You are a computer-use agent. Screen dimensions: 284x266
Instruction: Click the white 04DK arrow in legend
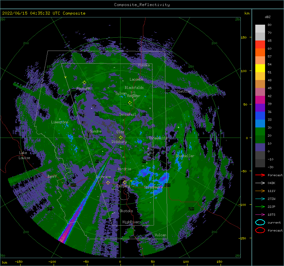[260, 183]
